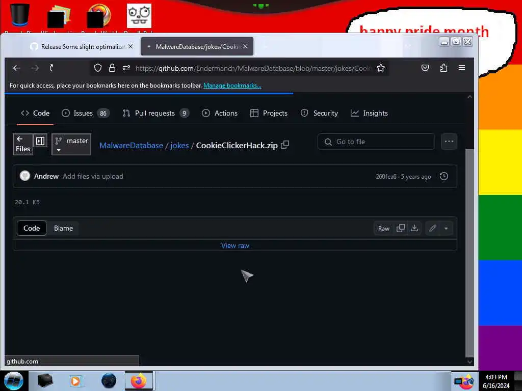Click the Raw button
The image size is (522, 391).
pyautogui.click(x=383, y=228)
